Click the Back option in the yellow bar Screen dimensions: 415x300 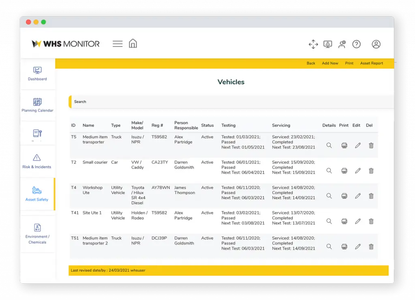pos(311,63)
